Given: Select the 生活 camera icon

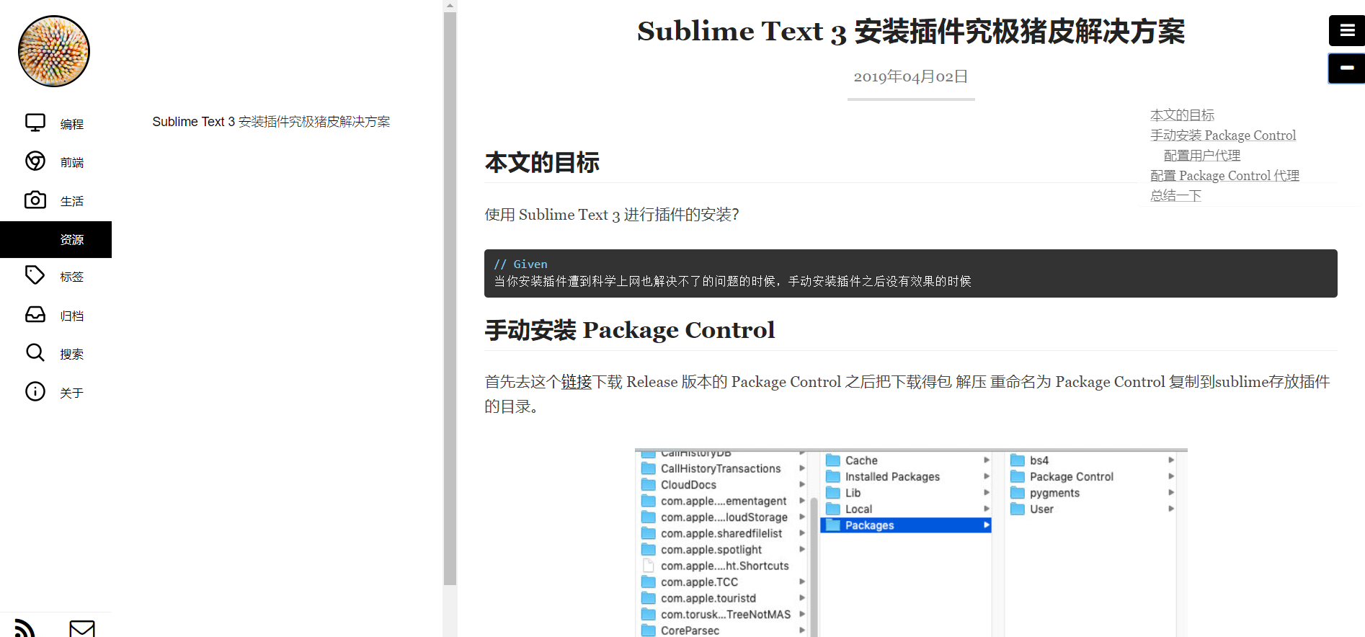Looking at the screenshot, I should click(x=35, y=200).
